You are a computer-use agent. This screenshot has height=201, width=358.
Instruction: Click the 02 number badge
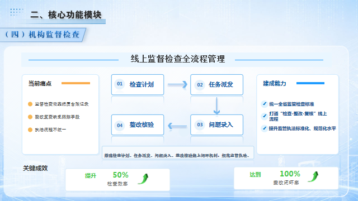[200, 85]
